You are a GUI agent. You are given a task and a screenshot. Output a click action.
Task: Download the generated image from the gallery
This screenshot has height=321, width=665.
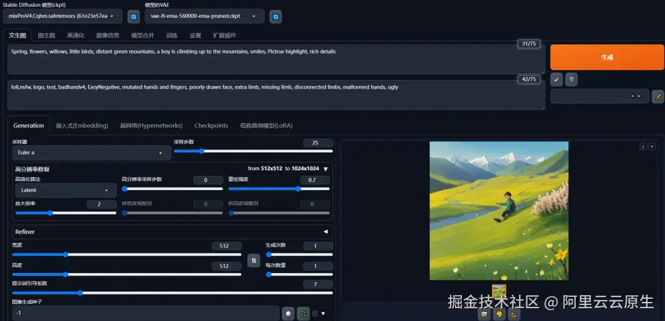pos(643,146)
